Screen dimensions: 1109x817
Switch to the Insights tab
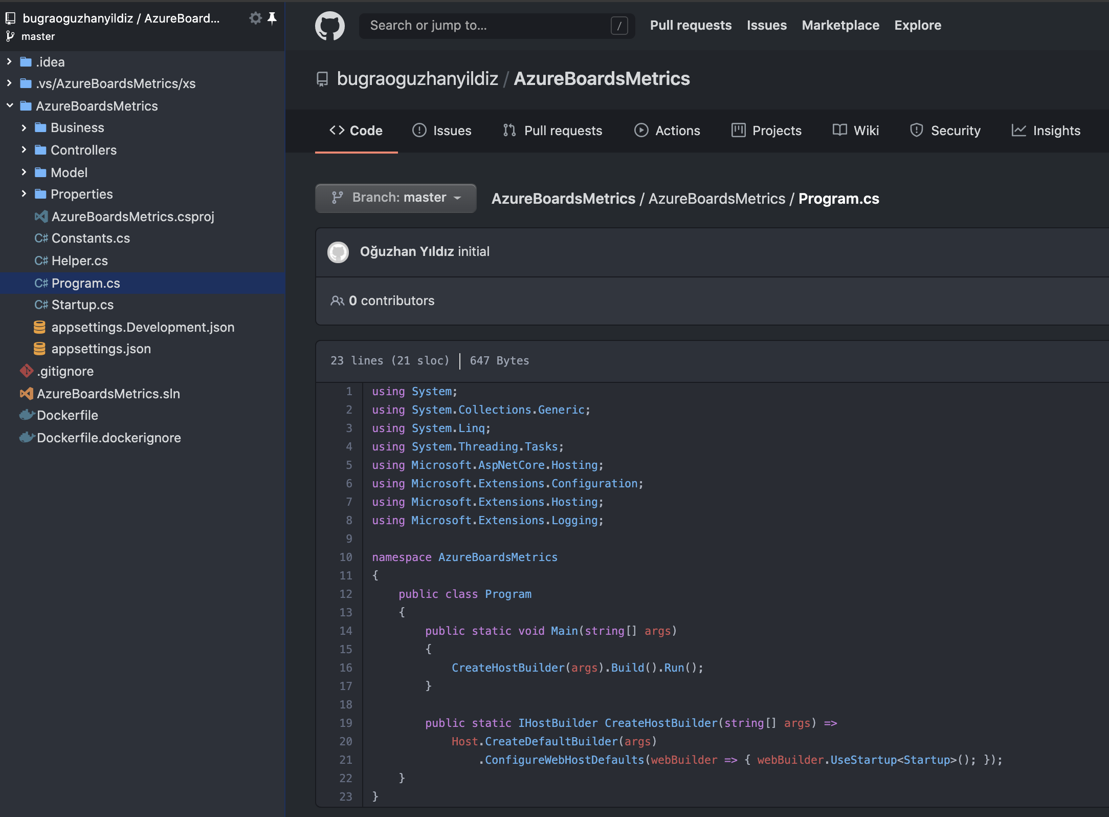(1046, 131)
